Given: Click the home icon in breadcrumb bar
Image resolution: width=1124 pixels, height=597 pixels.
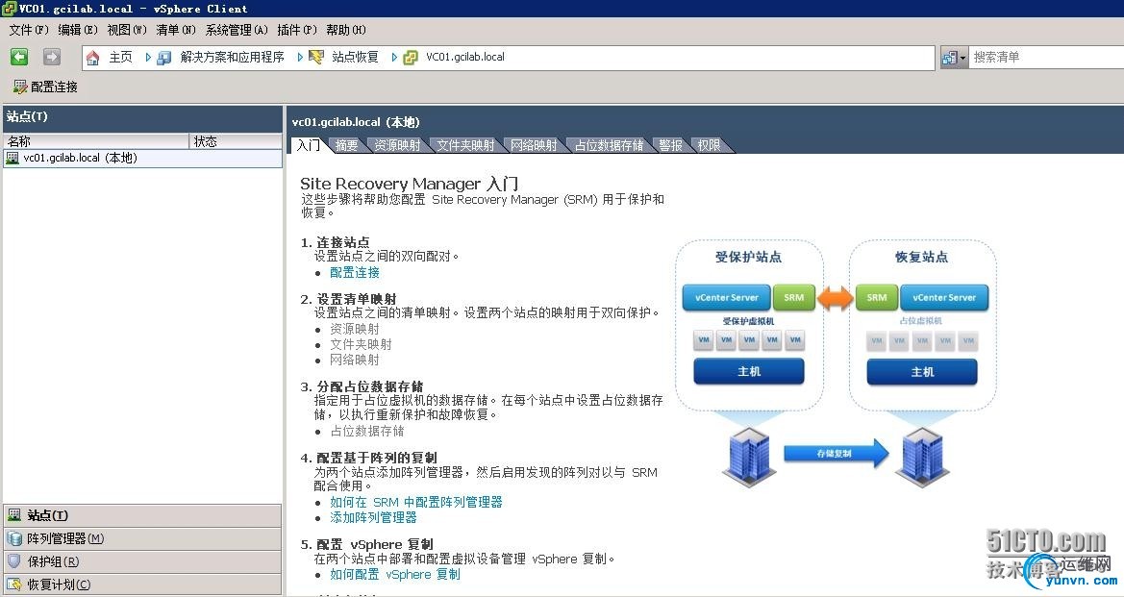Looking at the screenshot, I should (x=92, y=58).
